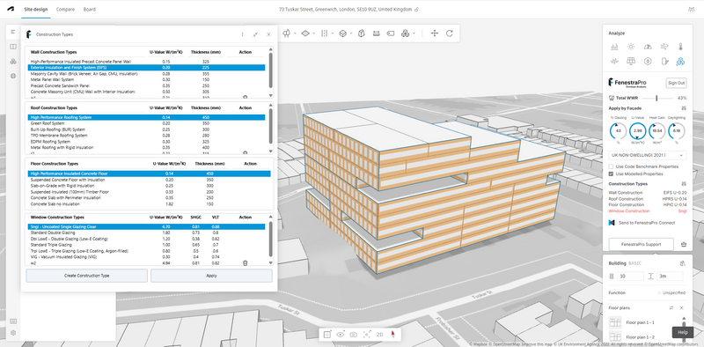Click the Help button
Viewport: 704px width, 347px height.
pos(683,332)
